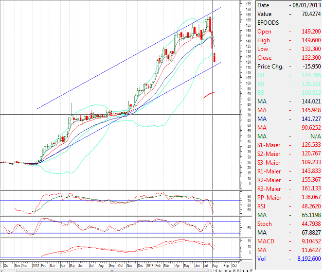Select the upper blue channel trendline

(126, 59)
